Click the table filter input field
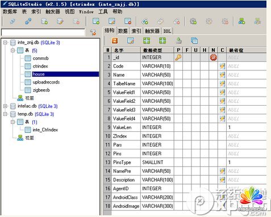271x217 pixels. click(43, 32)
